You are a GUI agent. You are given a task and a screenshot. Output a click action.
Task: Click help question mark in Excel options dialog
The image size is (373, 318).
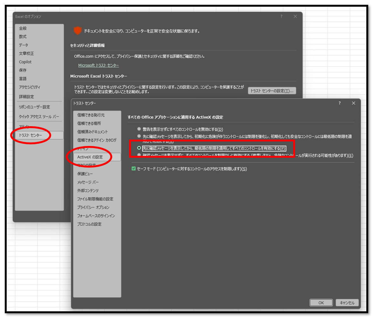(x=281, y=16)
